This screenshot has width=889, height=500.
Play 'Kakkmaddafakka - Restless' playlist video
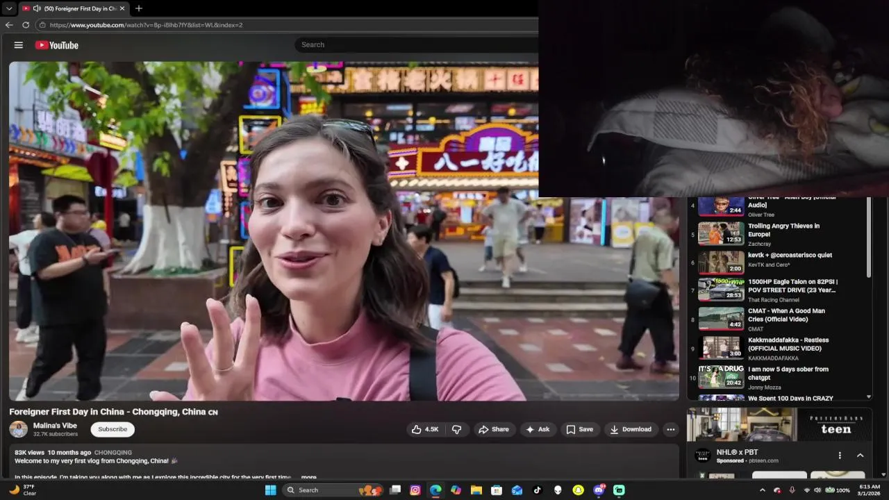(x=778, y=349)
